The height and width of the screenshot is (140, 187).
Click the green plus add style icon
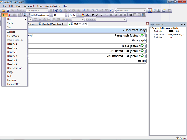coord(4,15)
